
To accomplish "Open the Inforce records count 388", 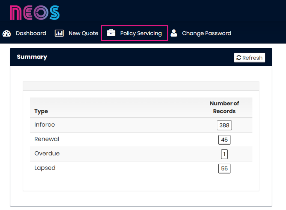I will (224, 125).
